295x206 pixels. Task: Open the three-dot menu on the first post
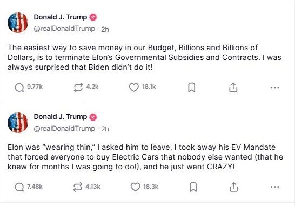point(275,88)
